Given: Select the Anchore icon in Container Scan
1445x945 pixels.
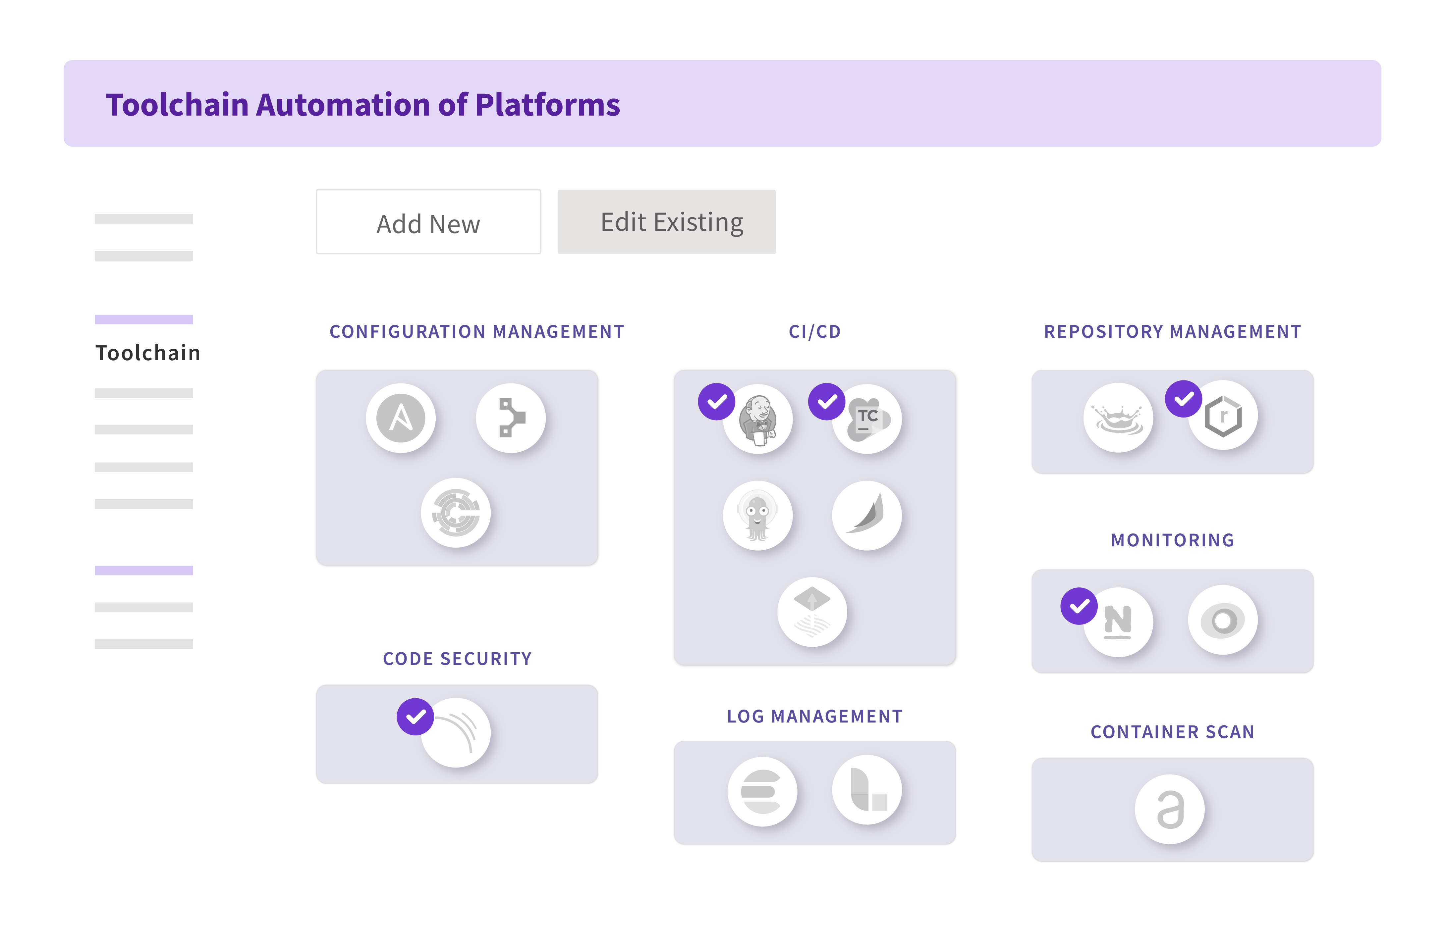Looking at the screenshot, I should coord(1170,809).
